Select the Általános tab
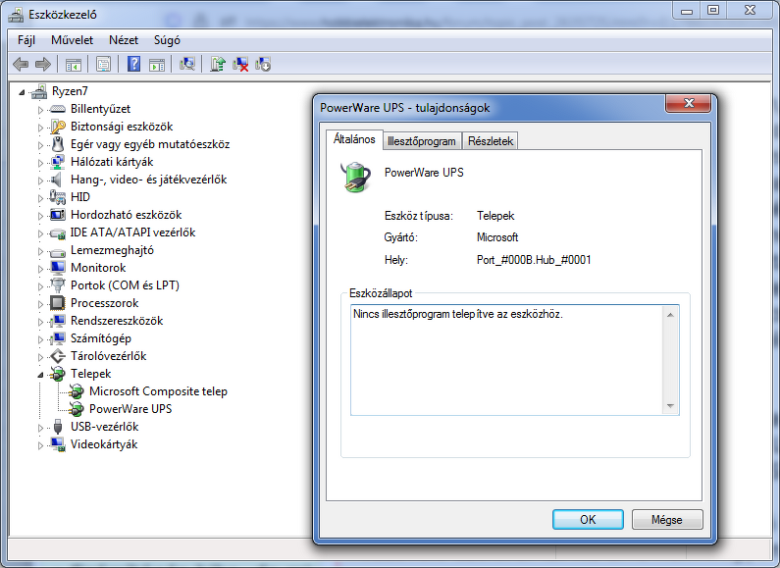The image size is (780, 568). point(354,139)
